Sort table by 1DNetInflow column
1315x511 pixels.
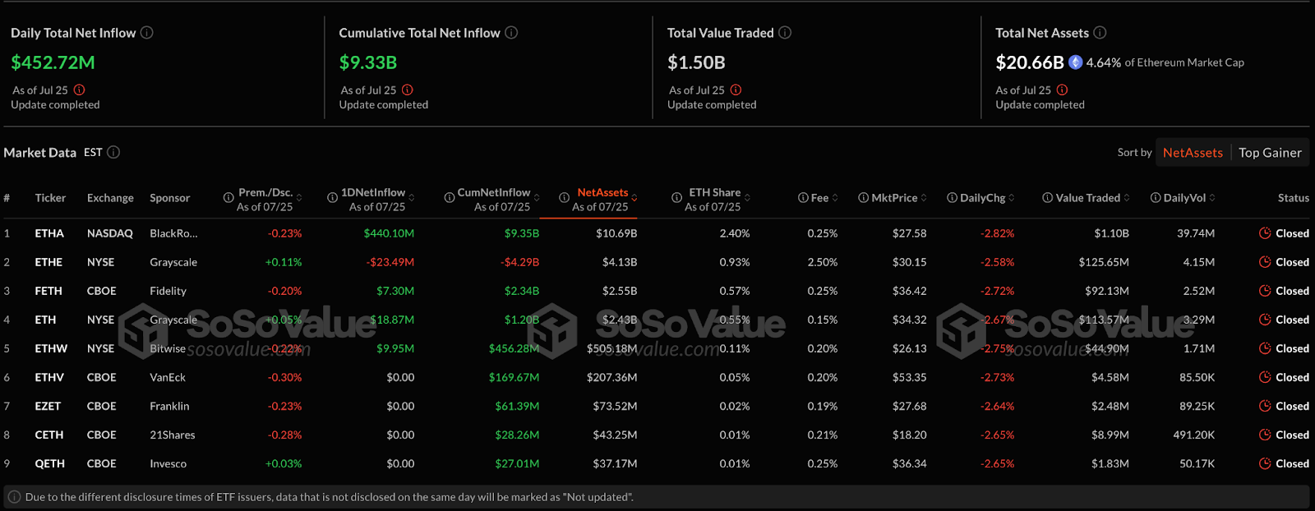373,193
